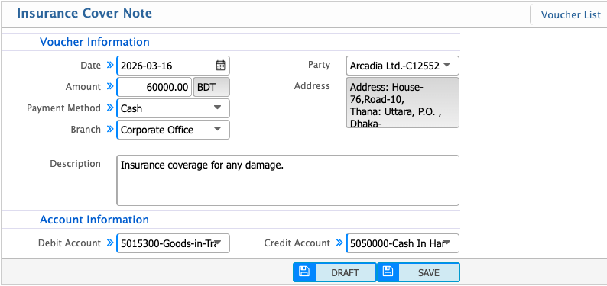The image size is (607, 286).
Task: Click the Address field label
Action: click(x=312, y=85)
